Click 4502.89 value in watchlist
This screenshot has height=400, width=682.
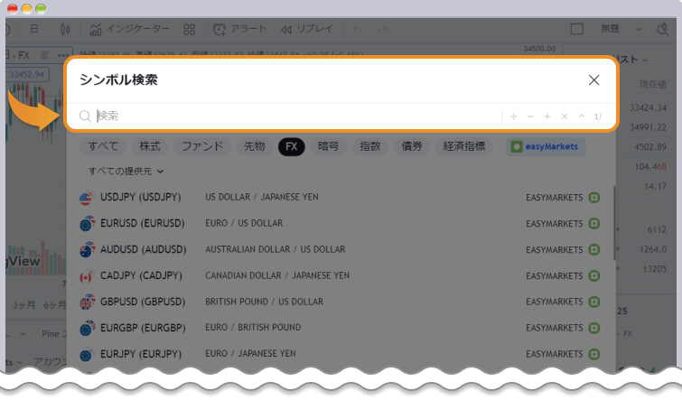click(x=650, y=147)
